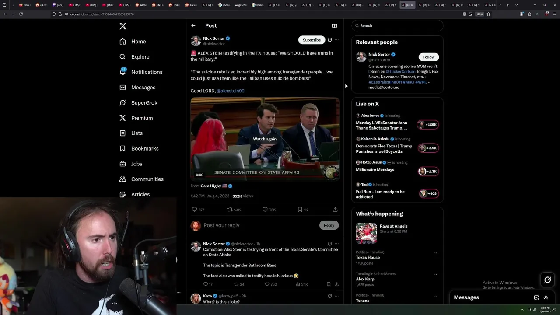Reload the browser page
The width and height of the screenshot is (560, 315).
[21, 14]
